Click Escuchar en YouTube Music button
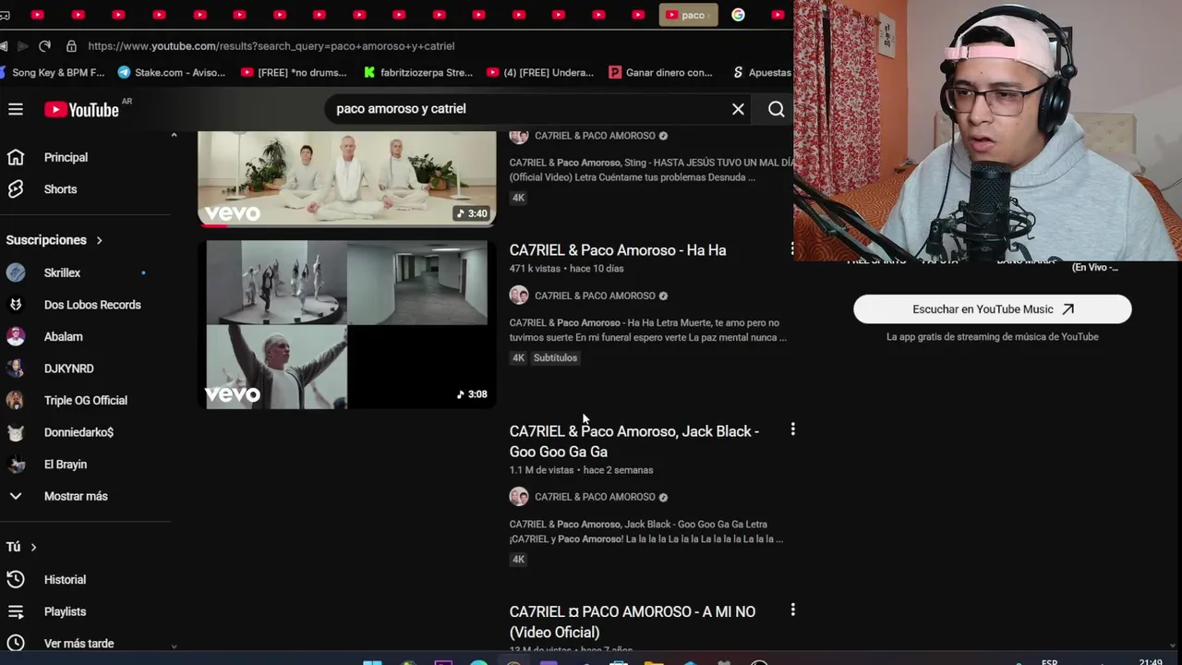 click(993, 309)
